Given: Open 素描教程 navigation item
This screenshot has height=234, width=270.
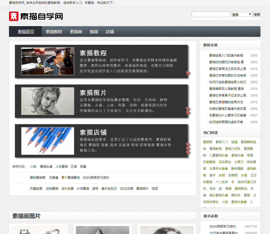Looking at the screenshot, I should pyautogui.click(x=54, y=31).
